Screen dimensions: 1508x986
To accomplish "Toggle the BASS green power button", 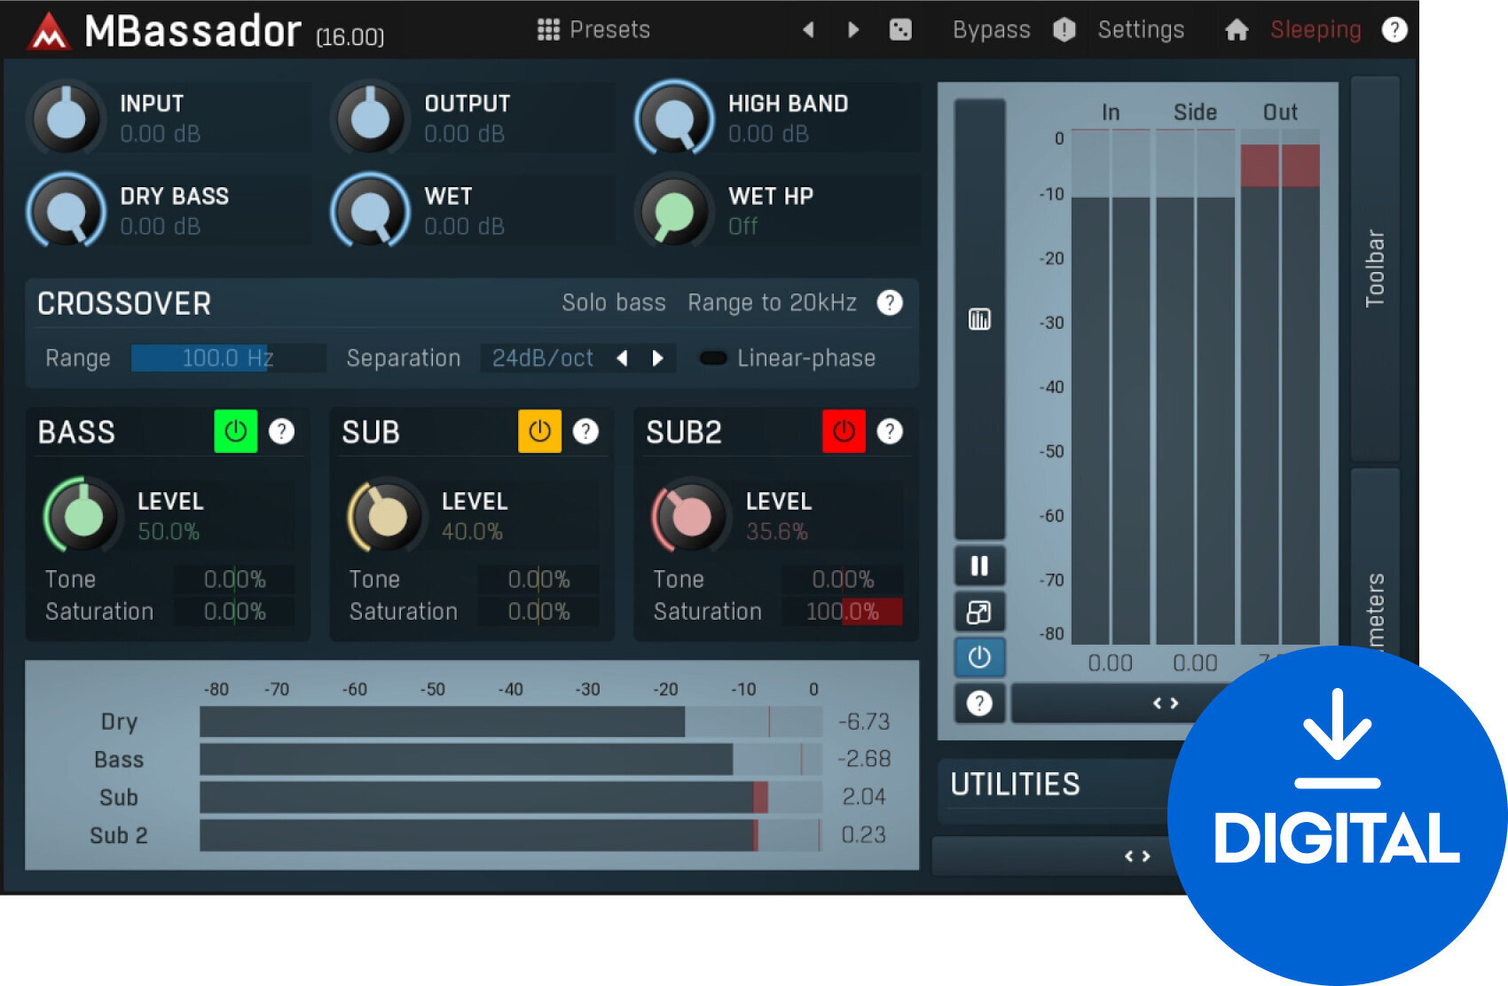I will 236,432.
